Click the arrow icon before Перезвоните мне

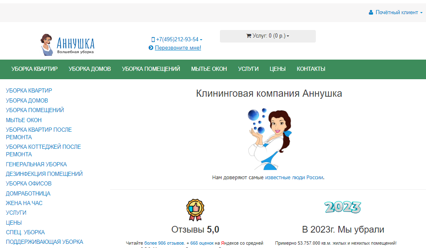point(151,48)
